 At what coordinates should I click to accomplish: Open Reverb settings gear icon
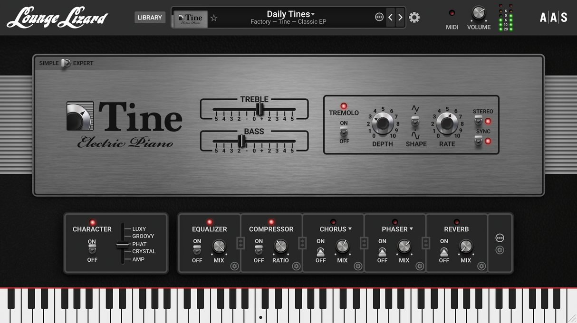[x=481, y=266]
